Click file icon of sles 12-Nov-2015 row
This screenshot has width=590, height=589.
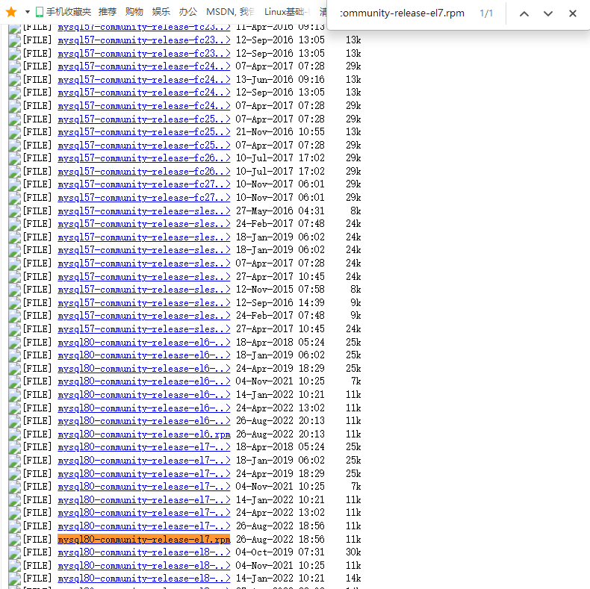coord(14,290)
